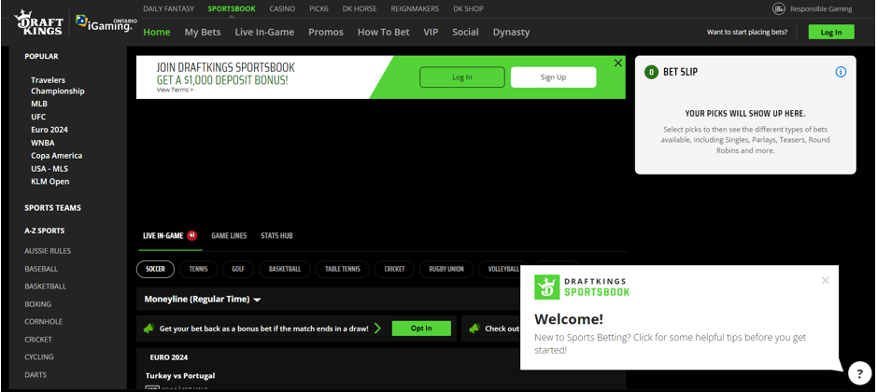
Task: Open Cornhole in A-Z Sports
Action: point(44,322)
